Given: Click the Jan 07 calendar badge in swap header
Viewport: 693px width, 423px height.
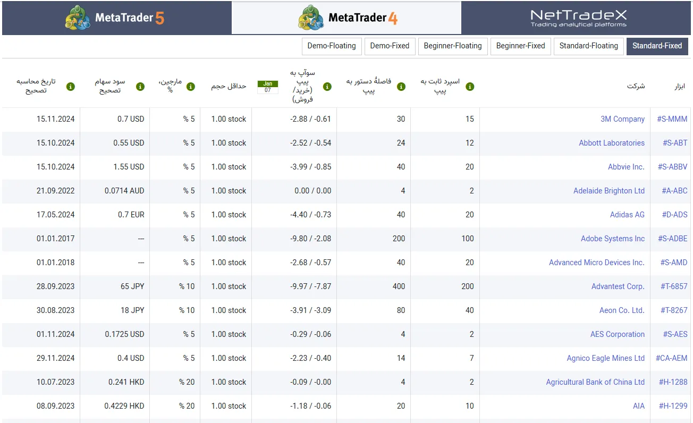Looking at the screenshot, I should click(x=267, y=86).
